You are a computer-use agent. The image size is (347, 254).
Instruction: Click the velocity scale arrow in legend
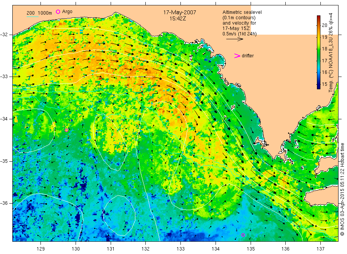234,39
